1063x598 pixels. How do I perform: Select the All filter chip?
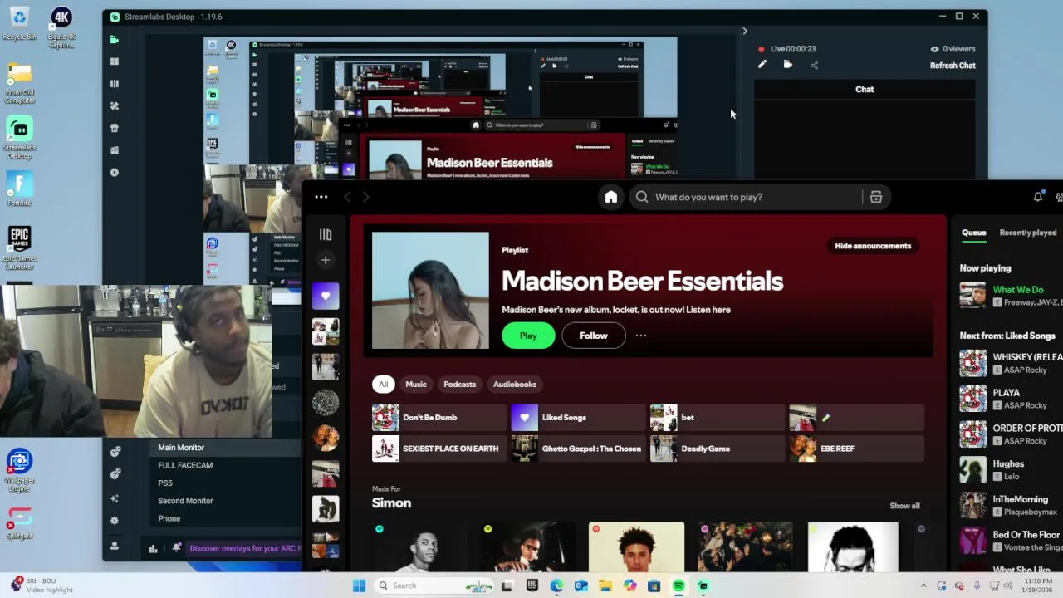(383, 385)
